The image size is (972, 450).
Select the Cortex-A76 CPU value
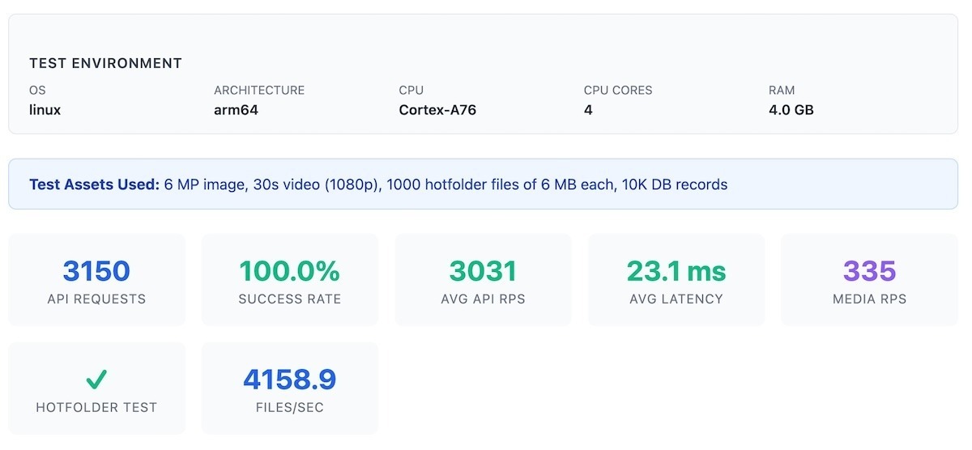437,109
